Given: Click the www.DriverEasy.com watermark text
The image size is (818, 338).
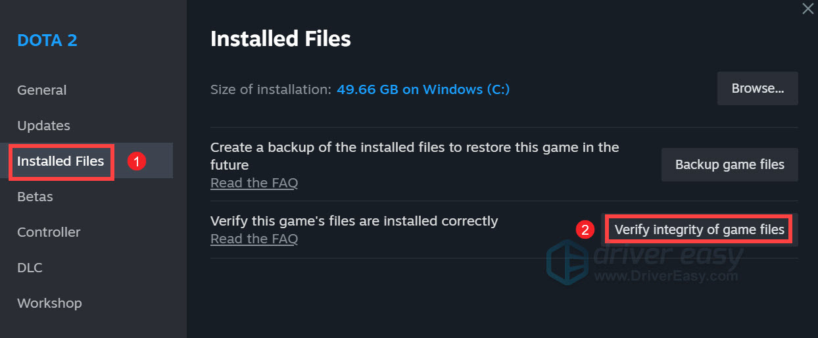Looking at the screenshot, I should [664, 276].
